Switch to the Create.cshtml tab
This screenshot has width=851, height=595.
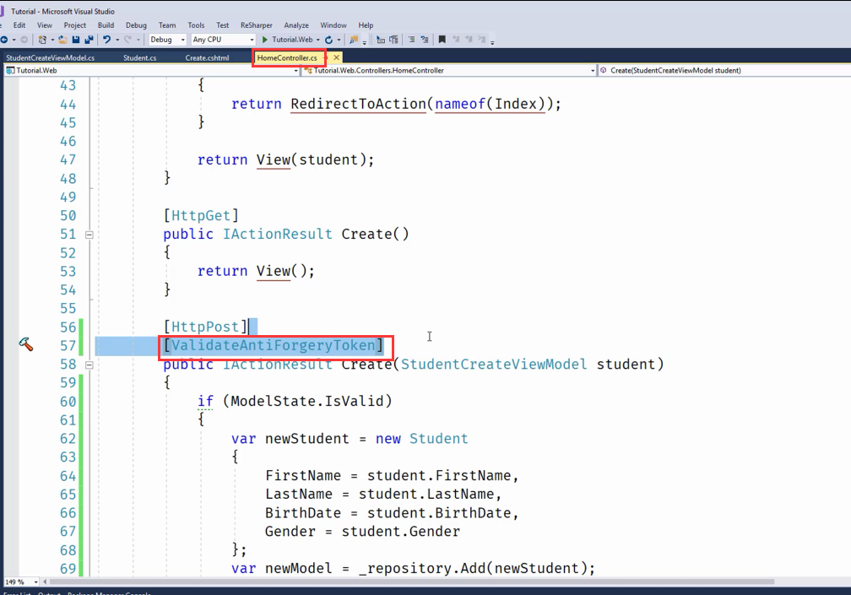(x=207, y=57)
